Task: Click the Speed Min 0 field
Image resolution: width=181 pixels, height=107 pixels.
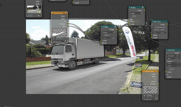Action: point(173,64)
